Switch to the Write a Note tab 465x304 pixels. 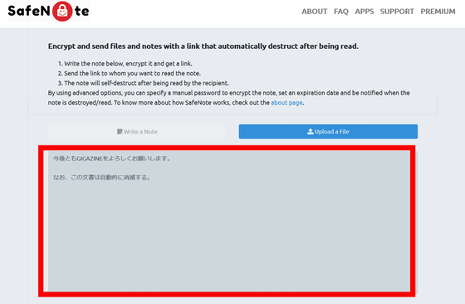(x=137, y=131)
